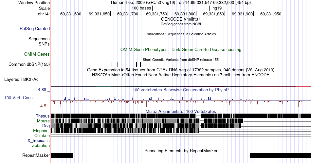Click the left RepeatMasker repeat block
This screenshot has width=311, height=163.
[x=62, y=155]
